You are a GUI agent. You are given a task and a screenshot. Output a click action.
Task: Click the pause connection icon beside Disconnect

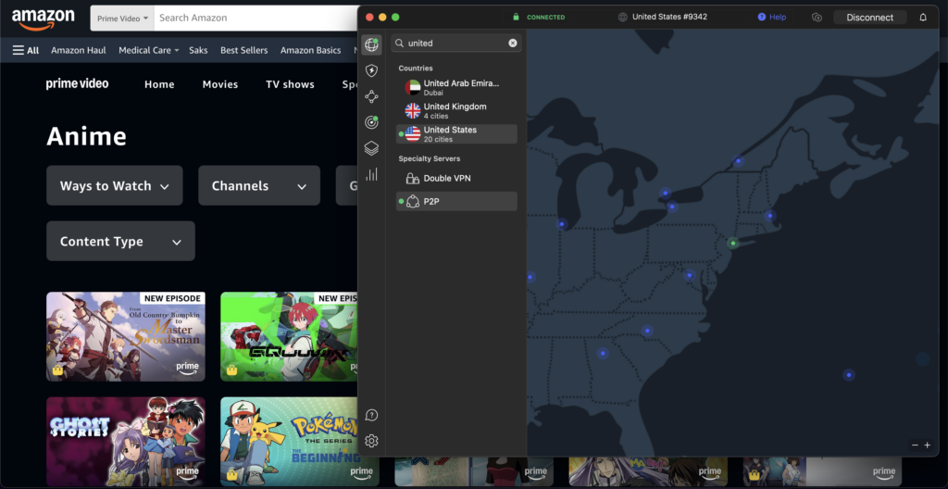pyautogui.click(x=817, y=18)
